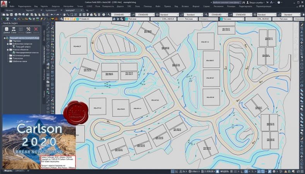Open the Параметризация menu
305x174 pixels.
pos(264,7)
